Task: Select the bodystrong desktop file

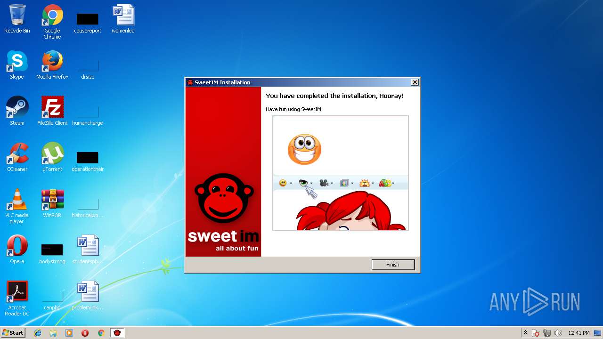Action: click(52, 253)
